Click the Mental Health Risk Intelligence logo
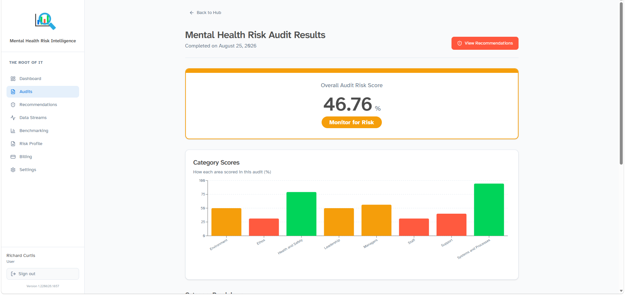 45,21
